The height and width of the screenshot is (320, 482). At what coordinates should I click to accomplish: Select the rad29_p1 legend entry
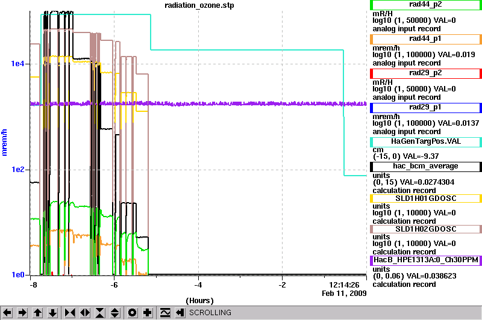pos(425,108)
